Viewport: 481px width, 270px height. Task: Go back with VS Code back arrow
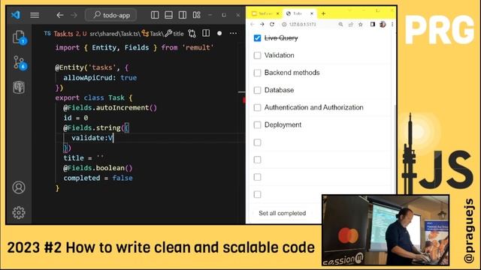[60, 15]
